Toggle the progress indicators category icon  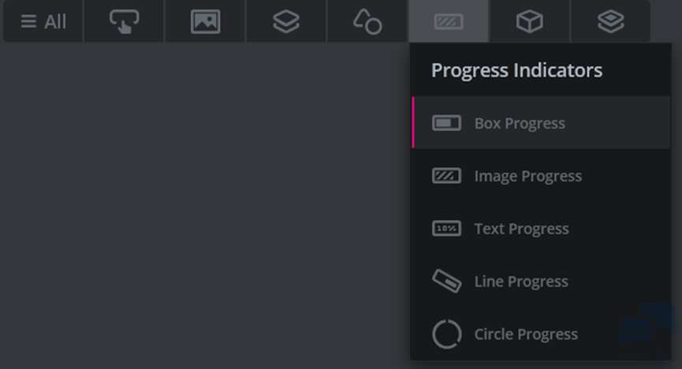point(449,21)
